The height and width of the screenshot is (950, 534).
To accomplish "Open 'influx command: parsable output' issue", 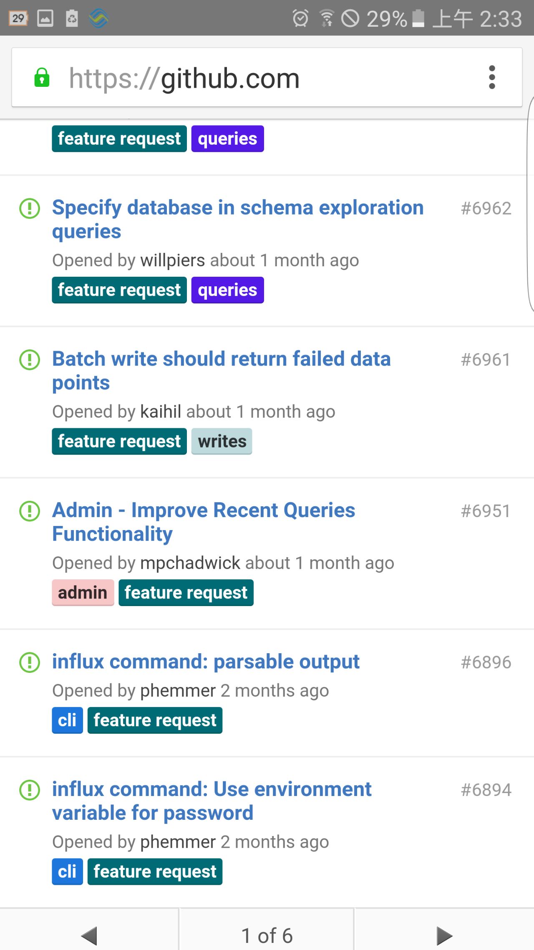I will [x=206, y=662].
